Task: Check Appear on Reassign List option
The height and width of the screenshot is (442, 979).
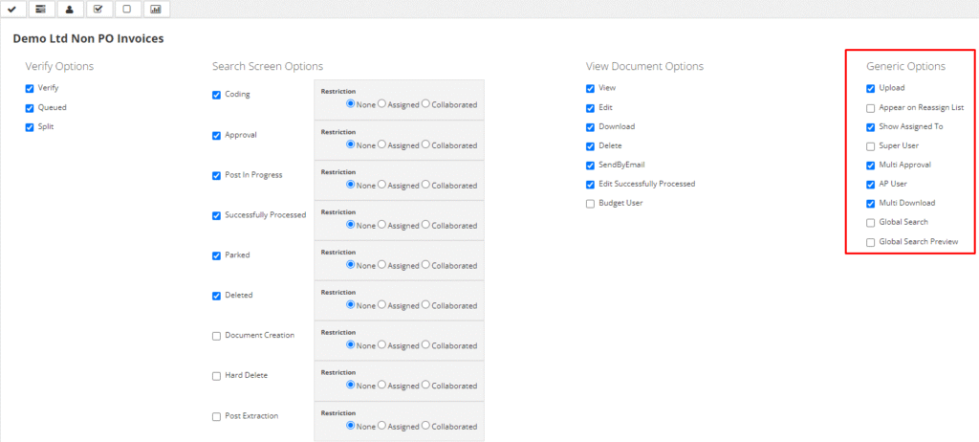Action: click(x=870, y=107)
